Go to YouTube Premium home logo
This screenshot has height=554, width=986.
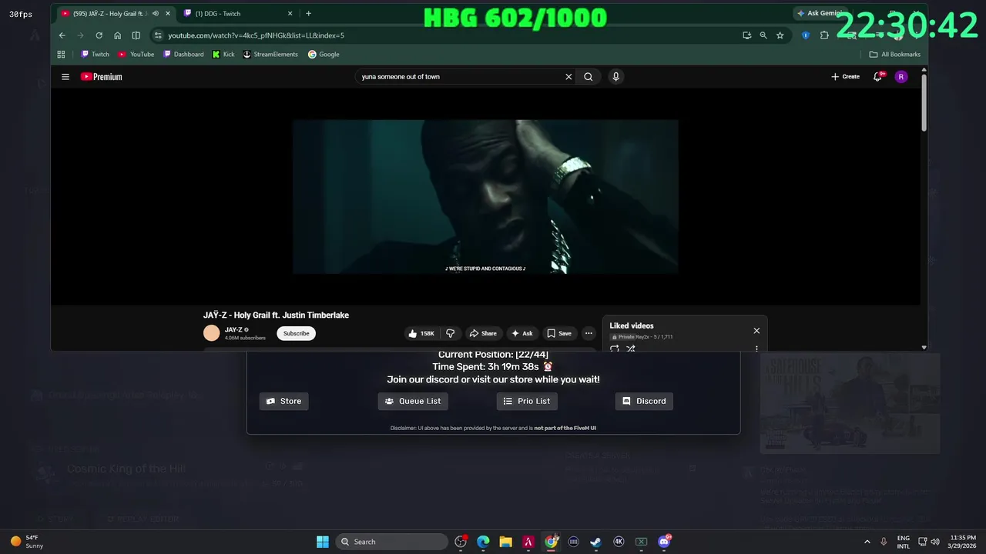101,77
